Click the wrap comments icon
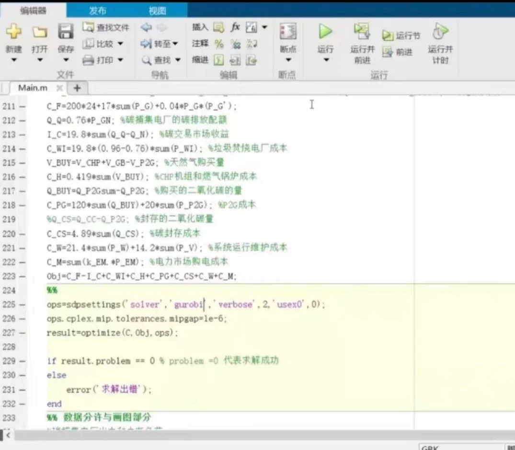The height and width of the screenshot is (450, 515). pos(252,44)
